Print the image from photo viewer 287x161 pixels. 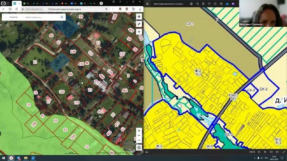[221, 4]
